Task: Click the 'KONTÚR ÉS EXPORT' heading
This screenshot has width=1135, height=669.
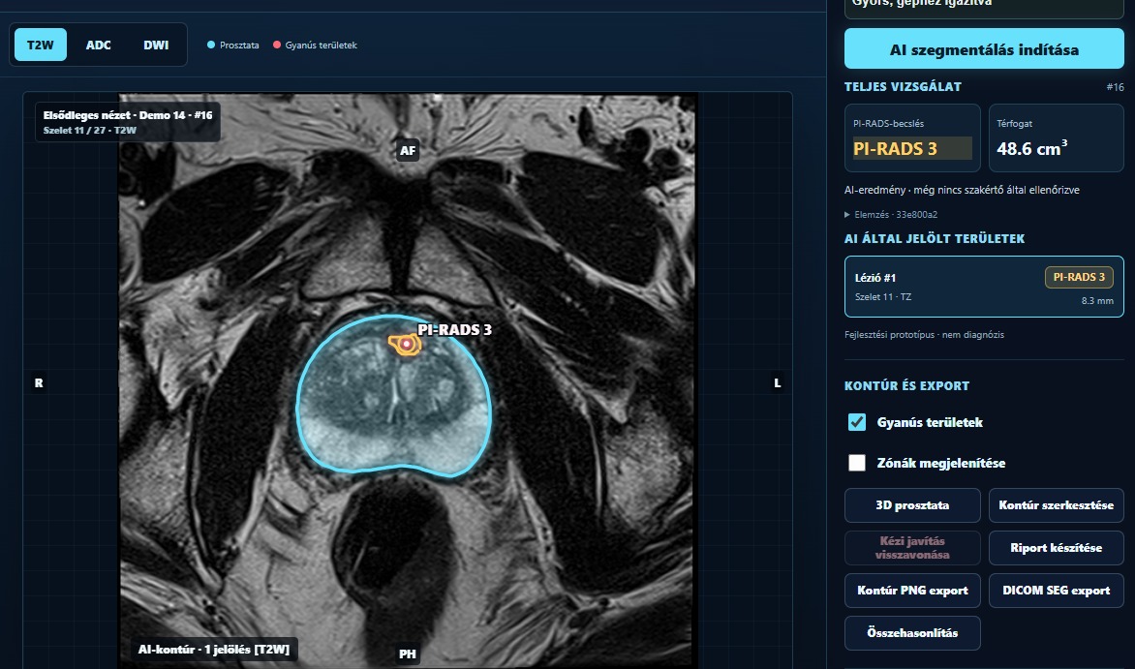Action: [x=906, y=386]
